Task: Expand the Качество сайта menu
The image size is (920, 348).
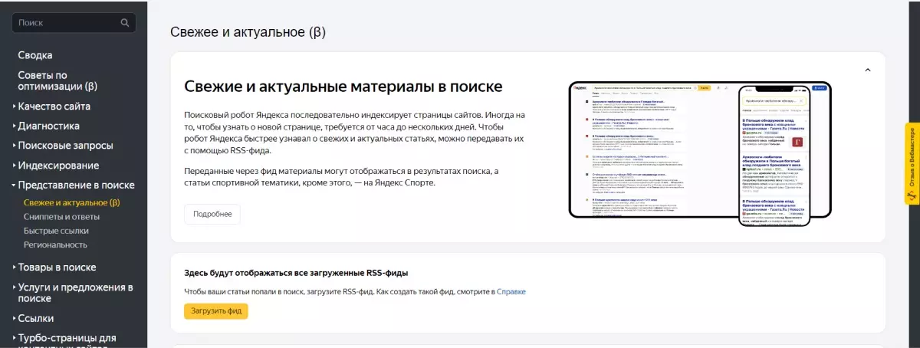Action: (x=54, y=106)
